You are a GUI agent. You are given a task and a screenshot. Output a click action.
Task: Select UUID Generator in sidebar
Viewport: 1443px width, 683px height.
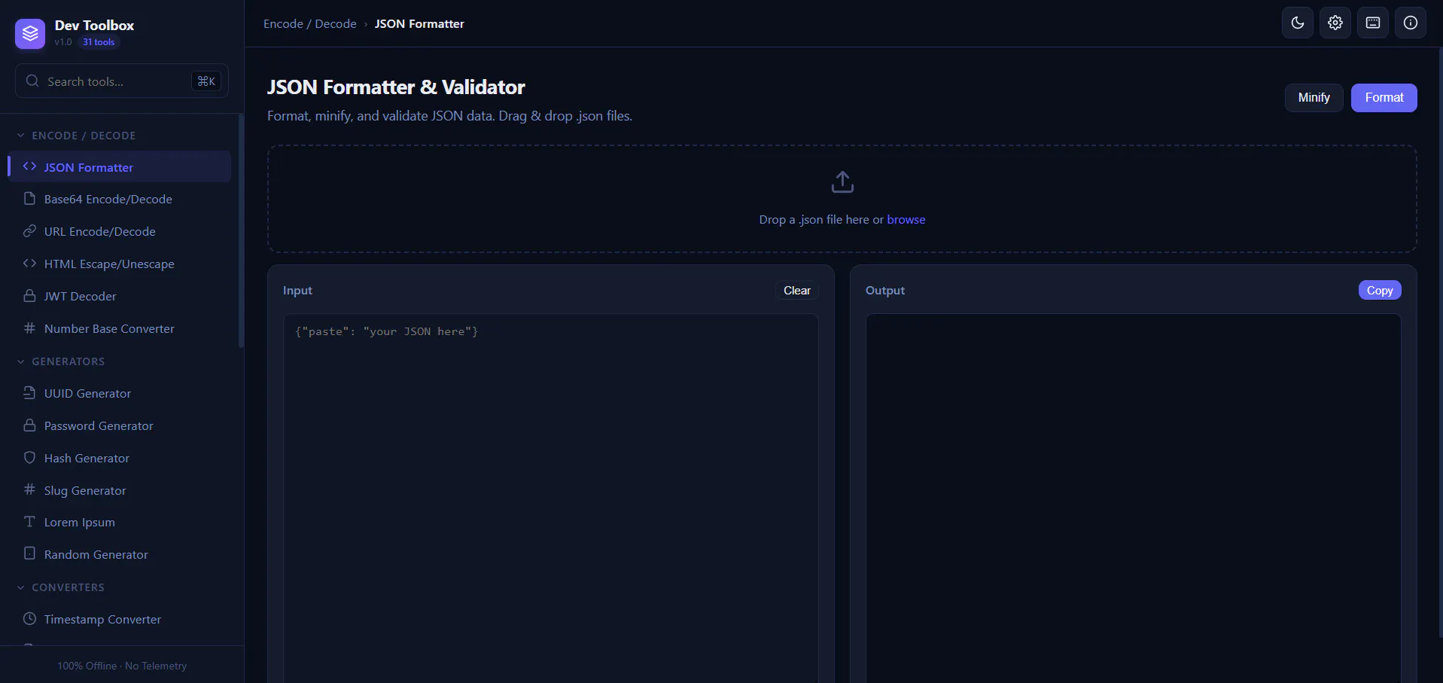(120, 393)
